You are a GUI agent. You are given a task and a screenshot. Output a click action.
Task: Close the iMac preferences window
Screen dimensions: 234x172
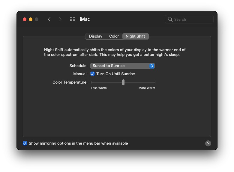click(25, 19)
